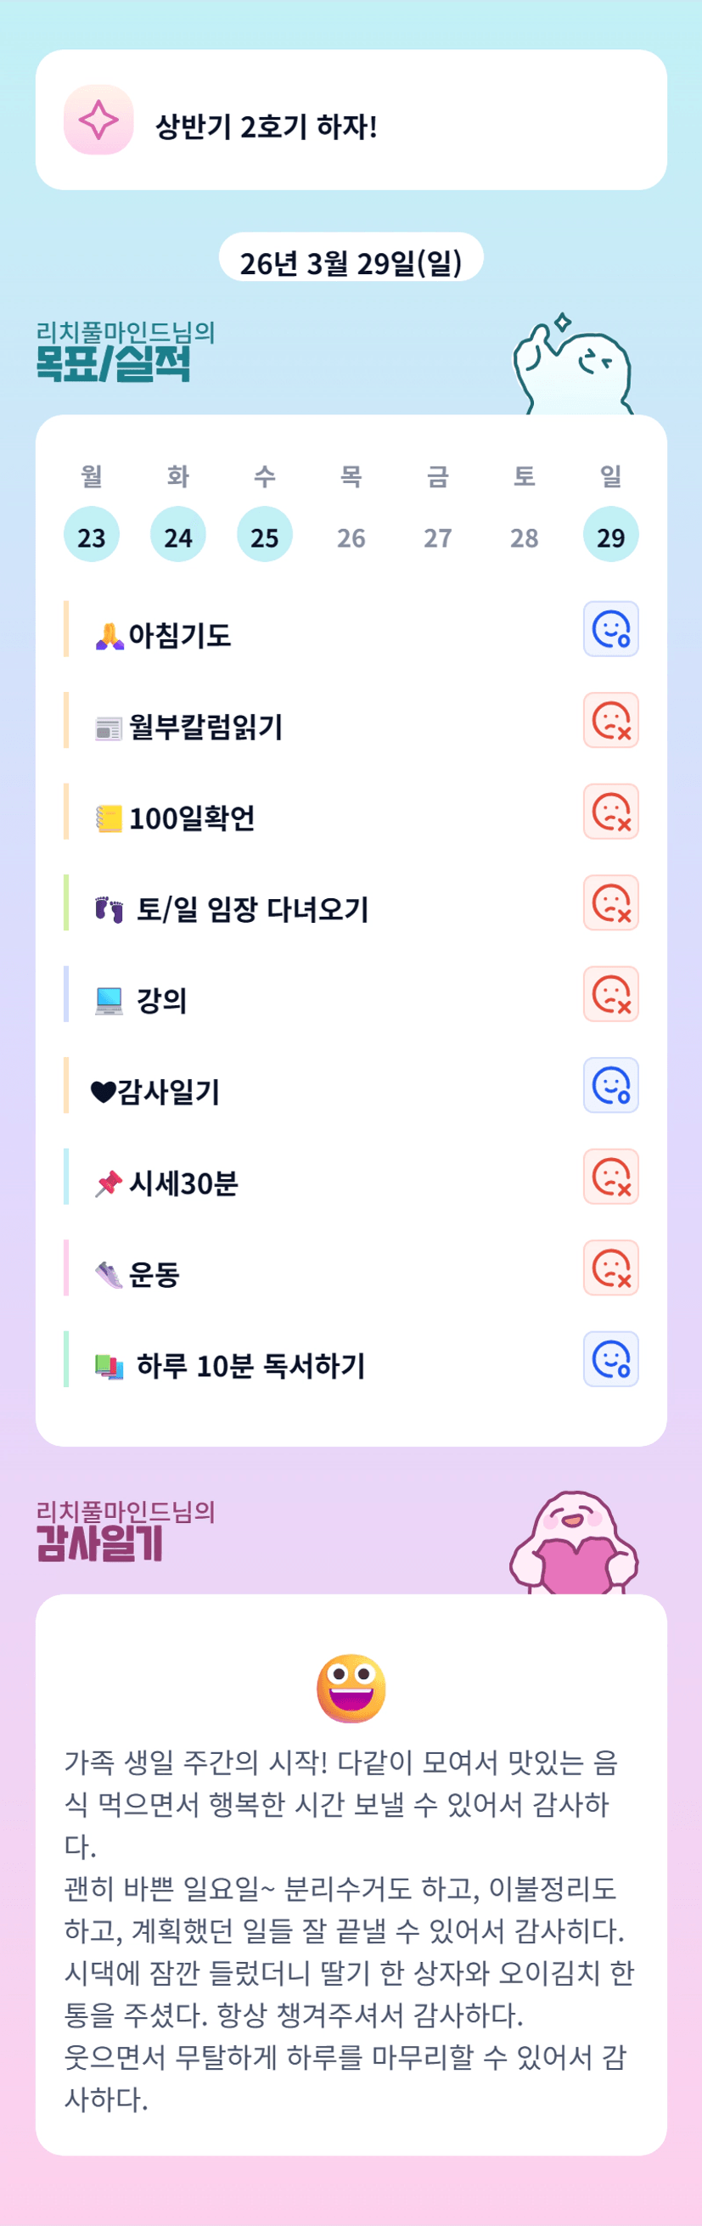Toggle the 월부칼럼읽기 sad-face status button
This screenshot has width=702, height=2226.
coord(610,721)
